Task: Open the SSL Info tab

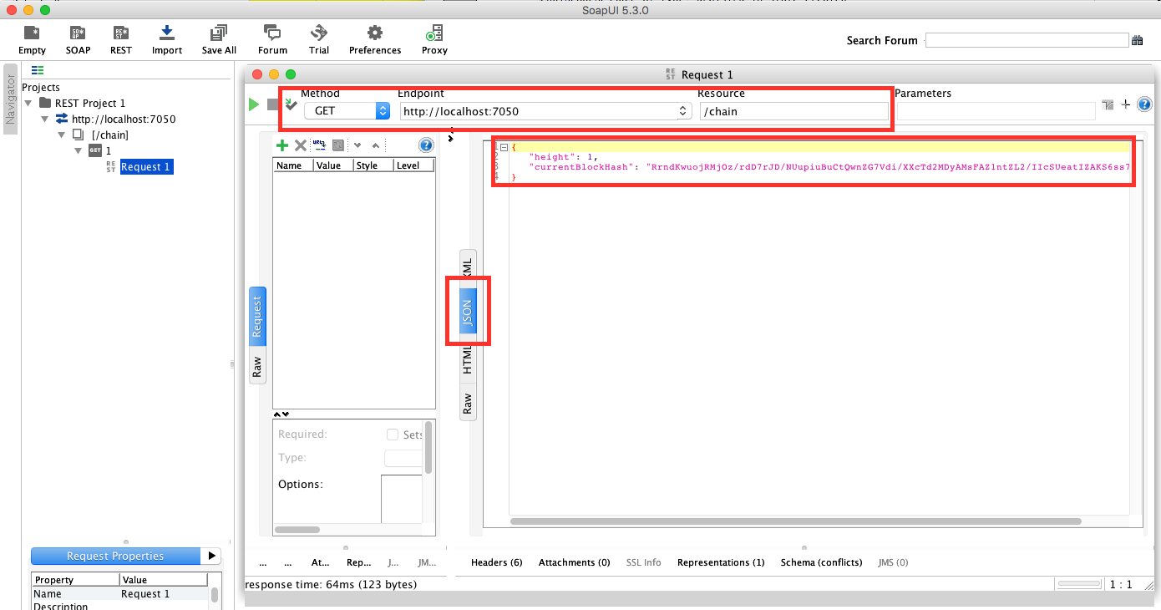Action: point(643,562)
